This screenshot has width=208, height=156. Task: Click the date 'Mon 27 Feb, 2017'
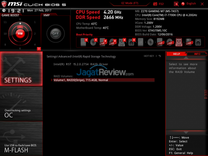coord(39,10)
